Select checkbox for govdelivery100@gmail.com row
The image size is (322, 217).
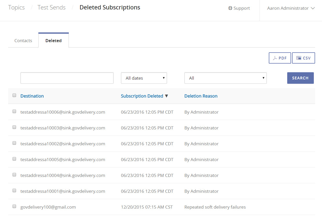coord(14,206)
